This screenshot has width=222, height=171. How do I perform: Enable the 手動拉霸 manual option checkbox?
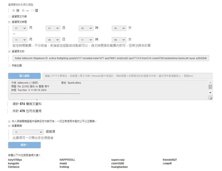pos(9,65)
